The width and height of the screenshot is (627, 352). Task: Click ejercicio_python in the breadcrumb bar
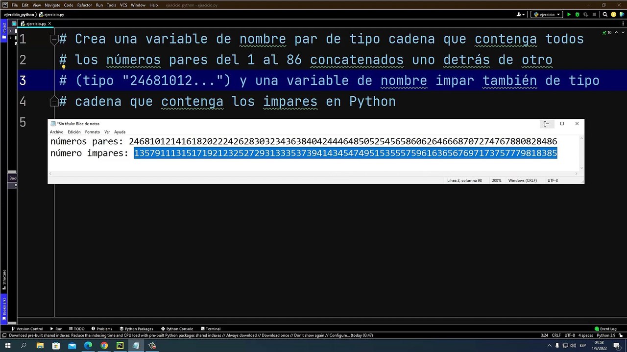[20, 15]
